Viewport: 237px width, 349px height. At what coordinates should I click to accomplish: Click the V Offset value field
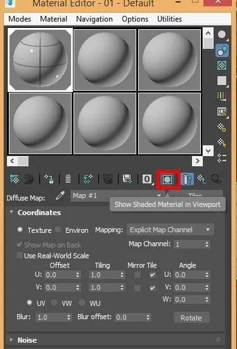click(60, 288)
